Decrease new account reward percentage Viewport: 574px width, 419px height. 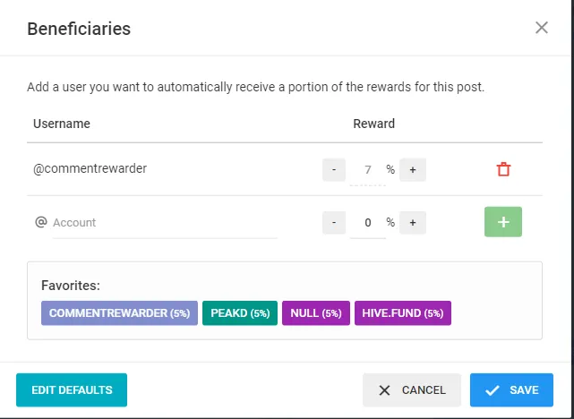(x=334, y=223)
